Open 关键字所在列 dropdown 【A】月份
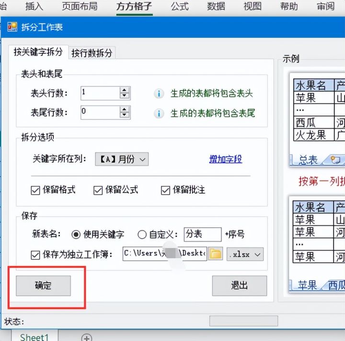 pos(122,159)
